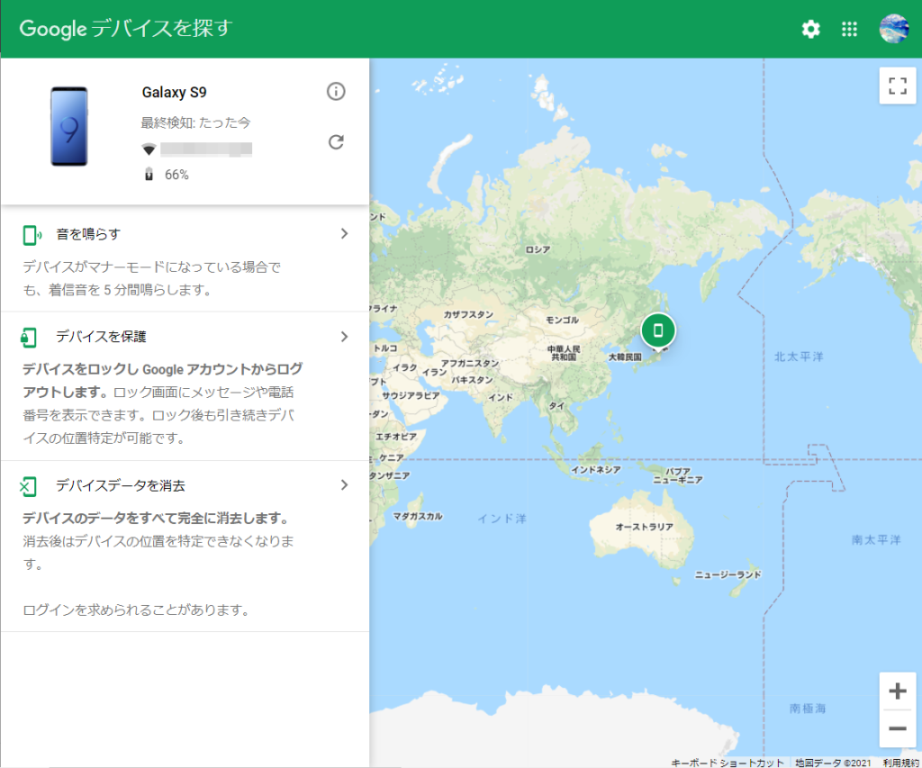Click the ロシア label on map
This screenshot has width=922, height=768.
tap(538, 249)
